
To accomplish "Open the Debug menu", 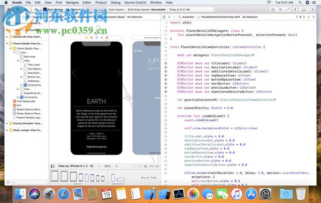I will coord(116,3).
